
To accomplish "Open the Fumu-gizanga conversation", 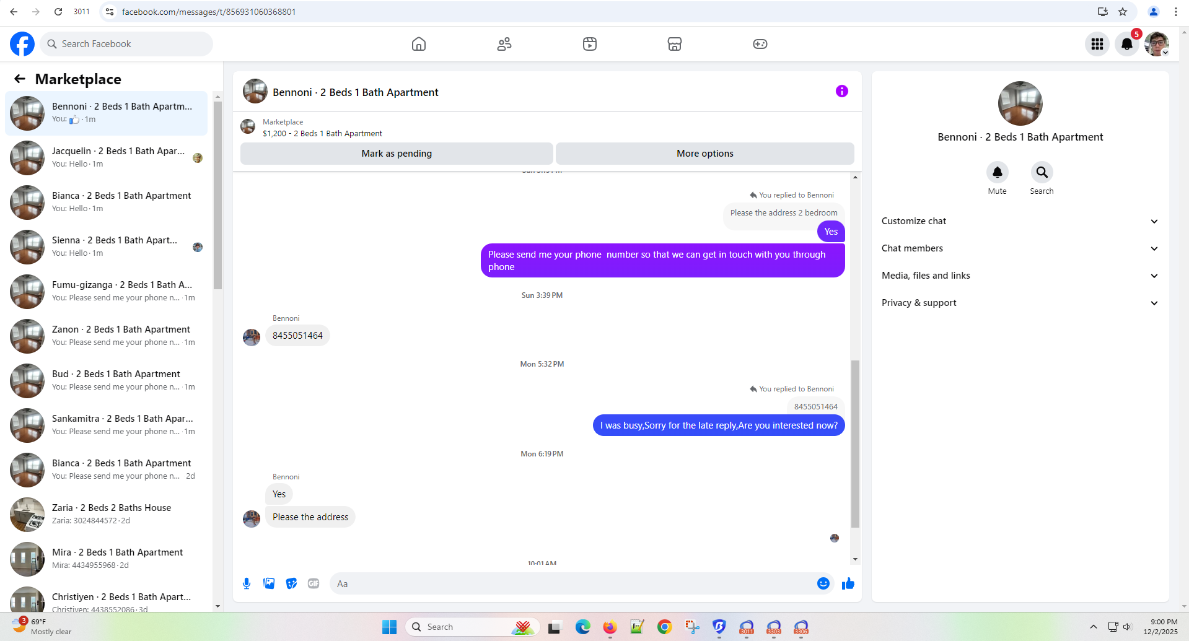I will [107, 292].
